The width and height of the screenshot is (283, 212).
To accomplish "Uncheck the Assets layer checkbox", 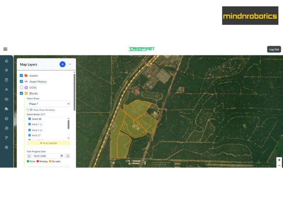I will (22, 76).
